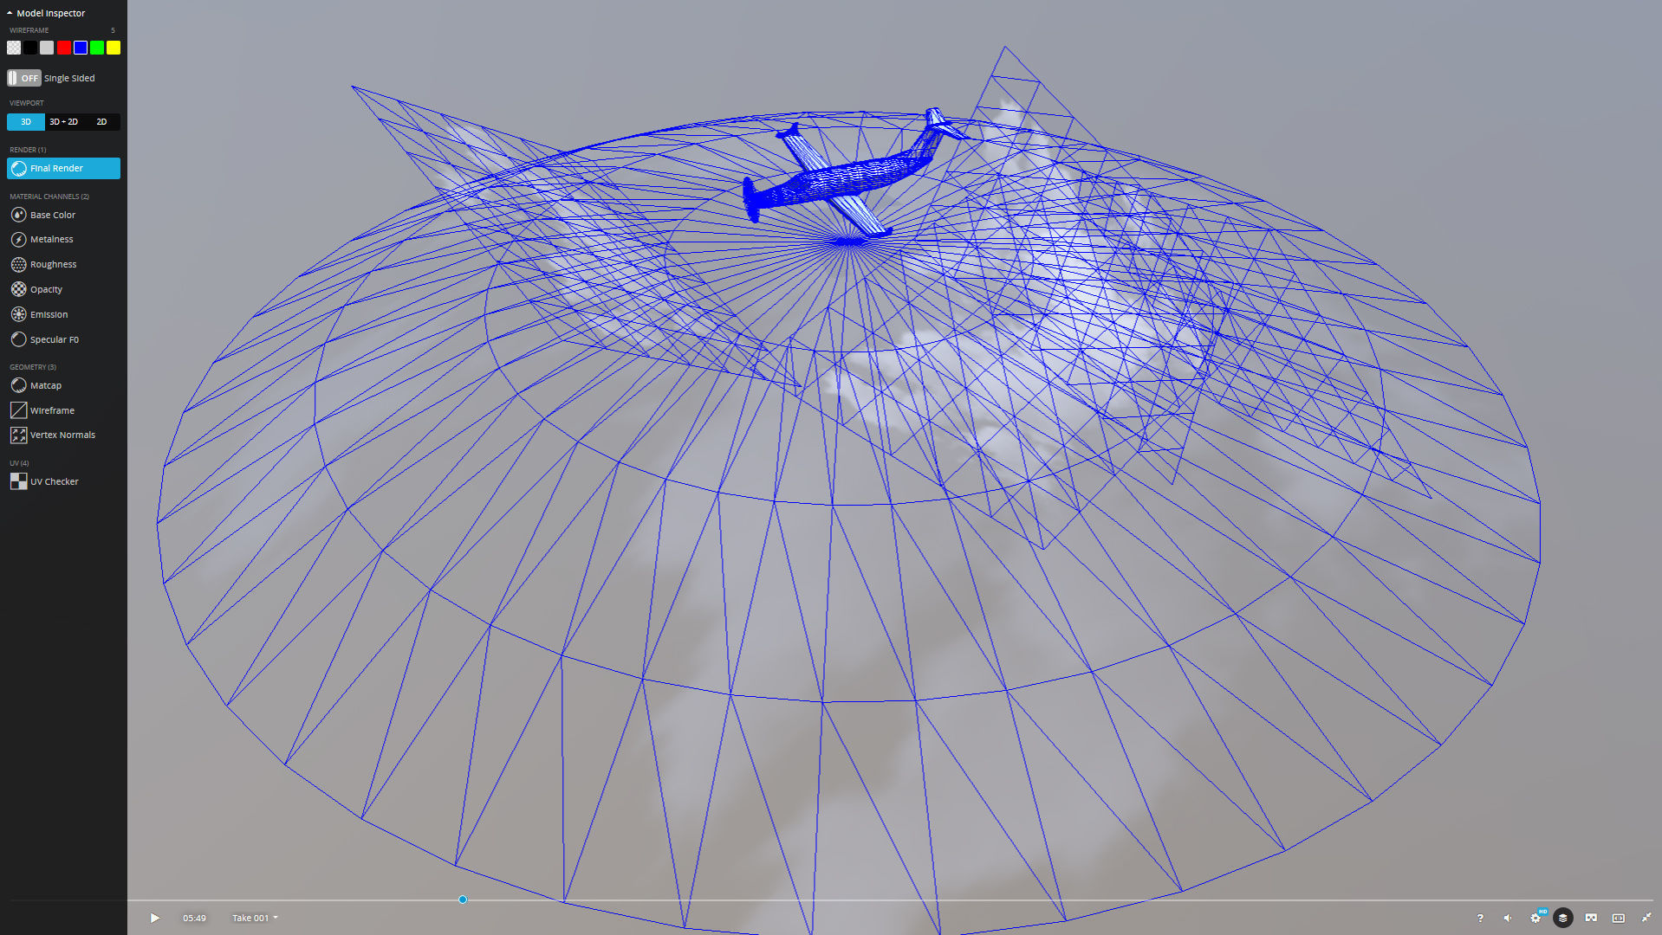Screen dimensions: 1662x935
Task: Choose the black wireframe color swatch
Action: coord(30,48)
